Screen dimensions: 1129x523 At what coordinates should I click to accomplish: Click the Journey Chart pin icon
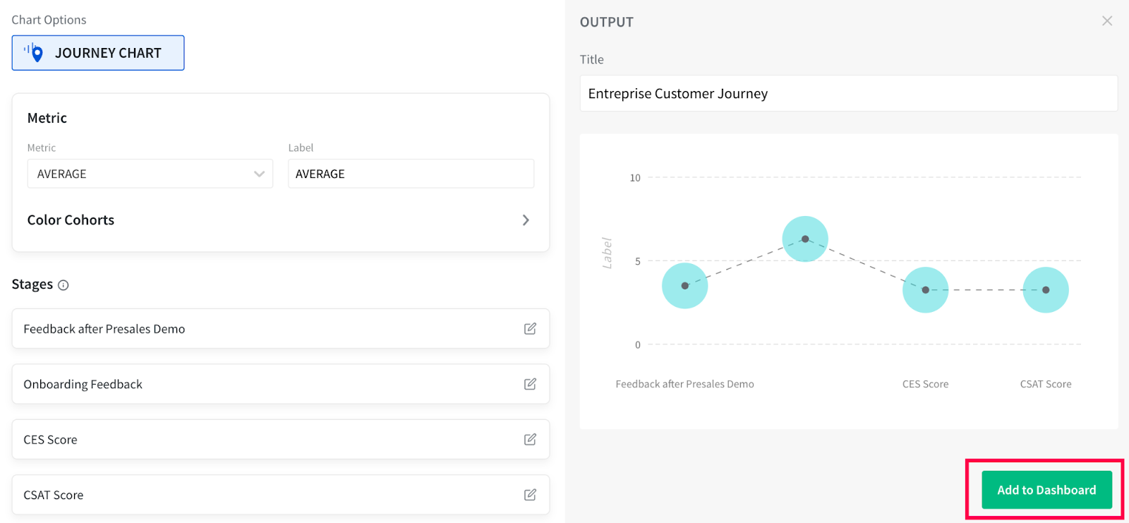point(35,53)
